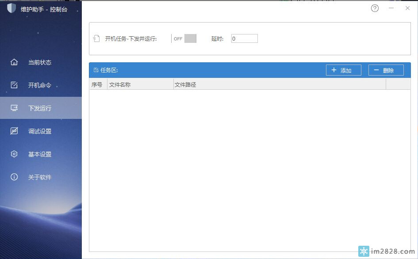This screenshot has height=259, width=418.
Task: Click the 延时 input field
Action: (x=244, y=38)
